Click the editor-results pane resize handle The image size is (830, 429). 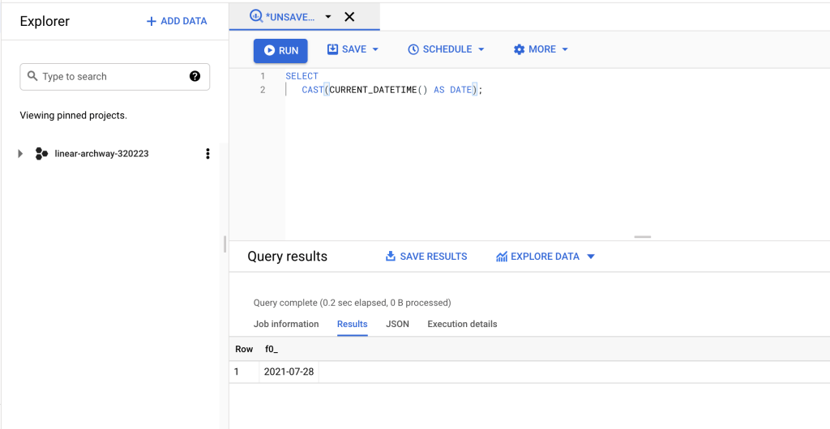click(643, 237)
